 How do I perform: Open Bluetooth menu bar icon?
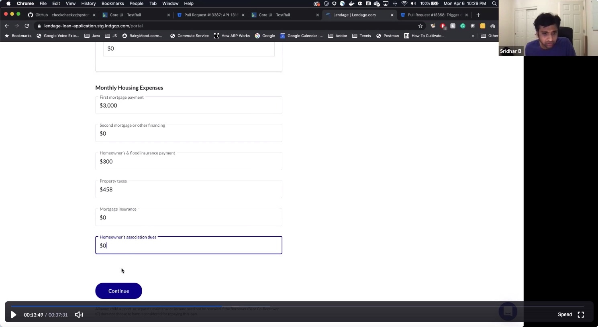click(395, 3)
